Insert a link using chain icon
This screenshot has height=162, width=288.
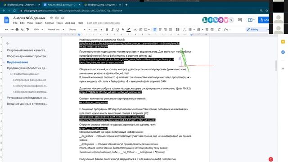135,30
